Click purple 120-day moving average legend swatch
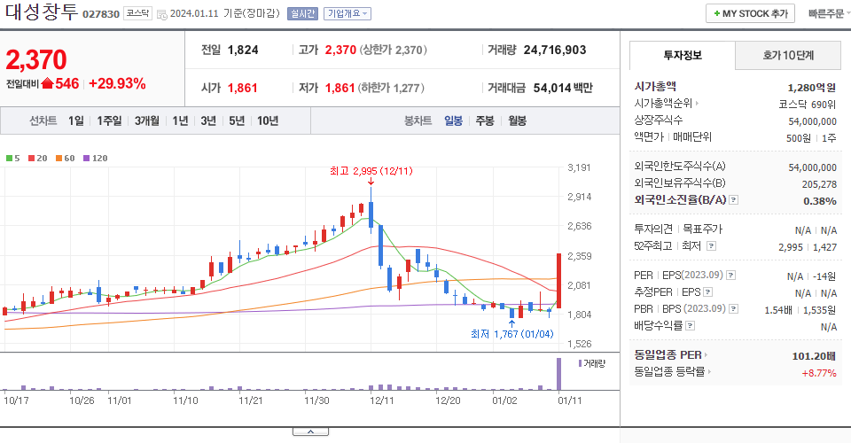This screenshot has height=443, width=851. (x=86, y=159)
